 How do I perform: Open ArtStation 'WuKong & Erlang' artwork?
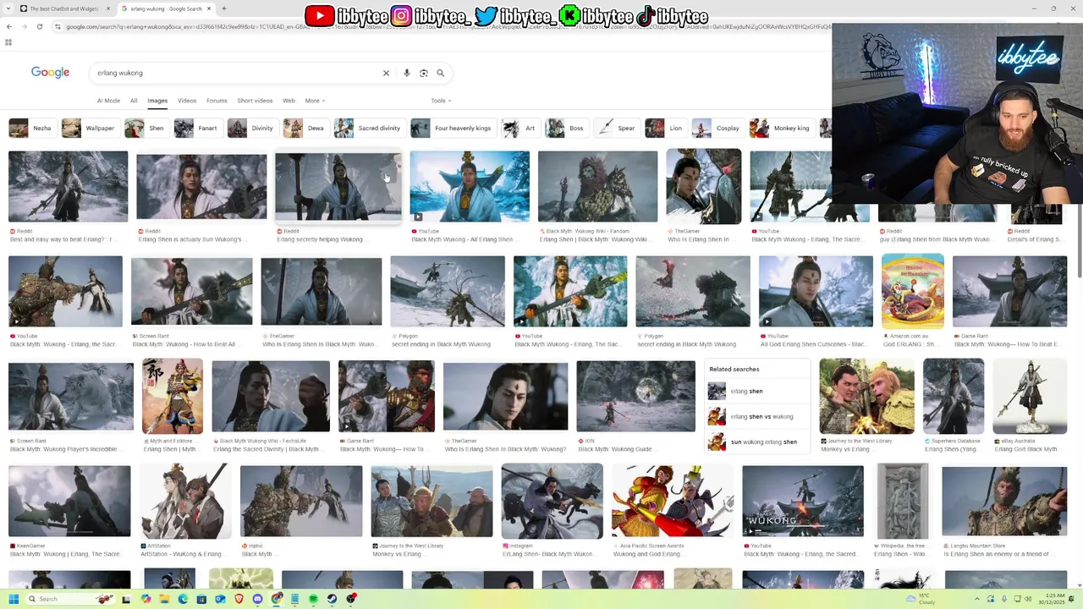coord(185,502)
